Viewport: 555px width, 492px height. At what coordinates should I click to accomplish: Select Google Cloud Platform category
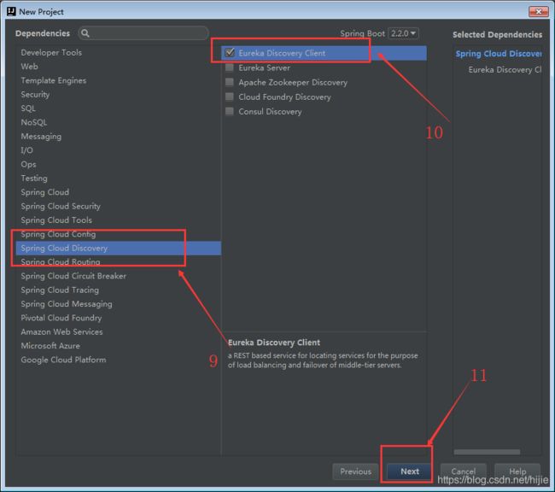pos(118,360)
